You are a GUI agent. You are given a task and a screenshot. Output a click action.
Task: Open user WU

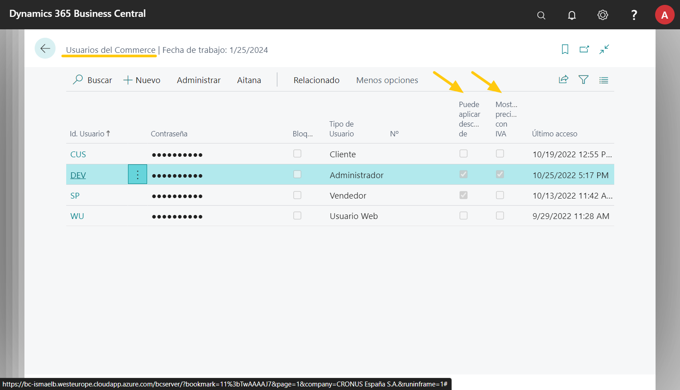click(x=77, y=216)
